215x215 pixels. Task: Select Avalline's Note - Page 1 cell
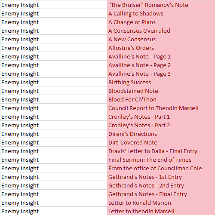pos(161,56)
